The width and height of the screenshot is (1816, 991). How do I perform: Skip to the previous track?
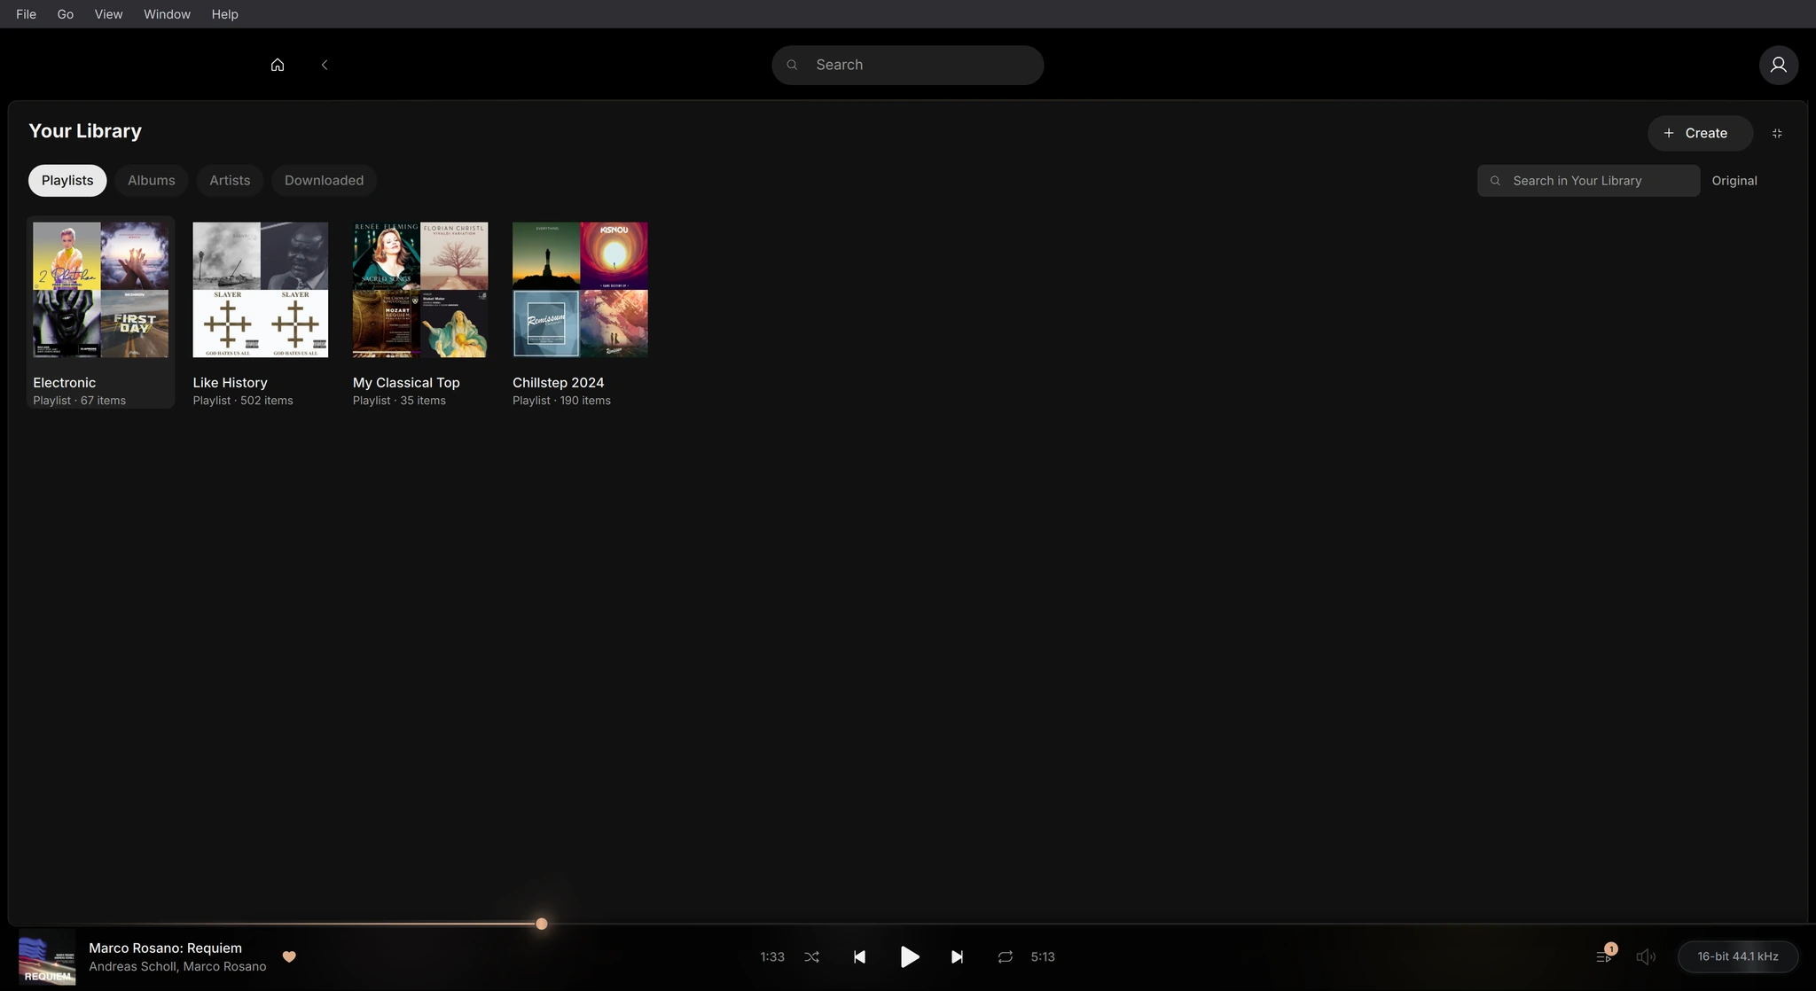pos(859,956)
